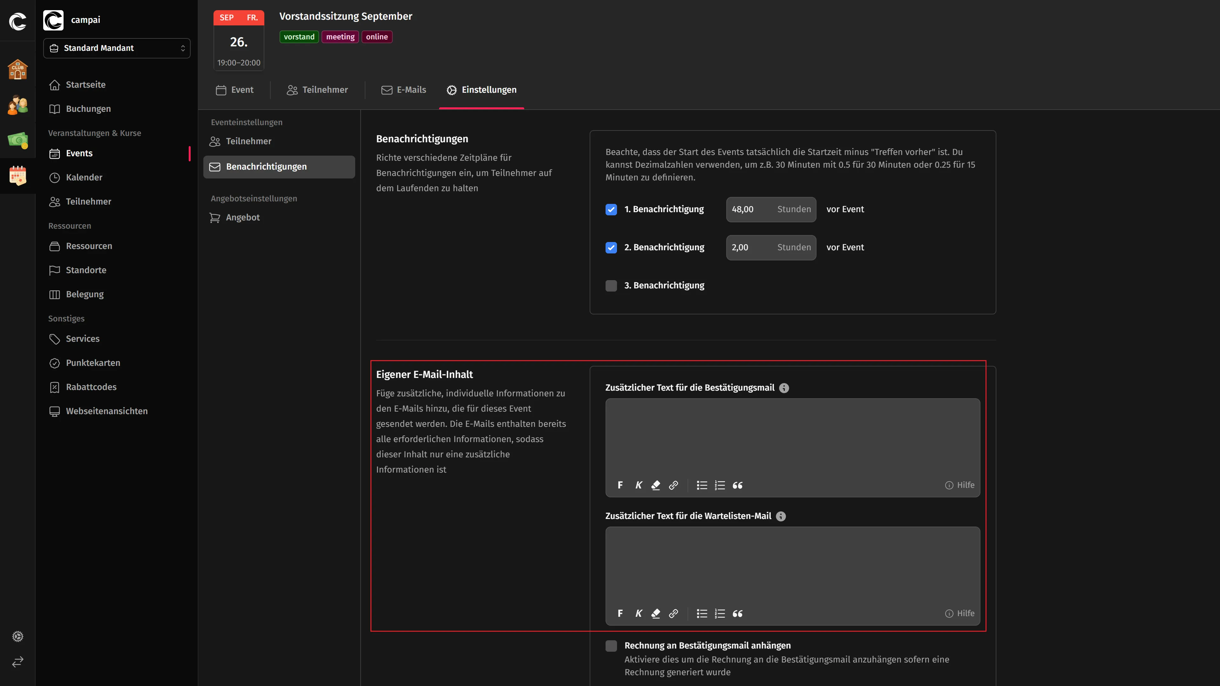Click the vorstand tag
The image size is (1220, 686).
coord(299,37)
